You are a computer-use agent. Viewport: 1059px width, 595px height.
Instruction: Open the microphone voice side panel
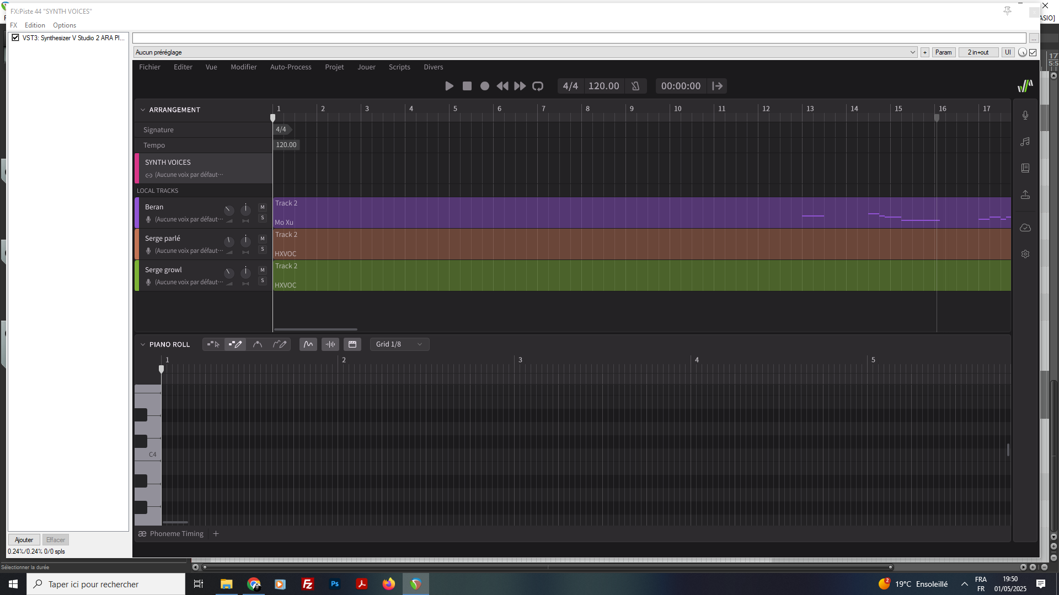(1025, 115)
